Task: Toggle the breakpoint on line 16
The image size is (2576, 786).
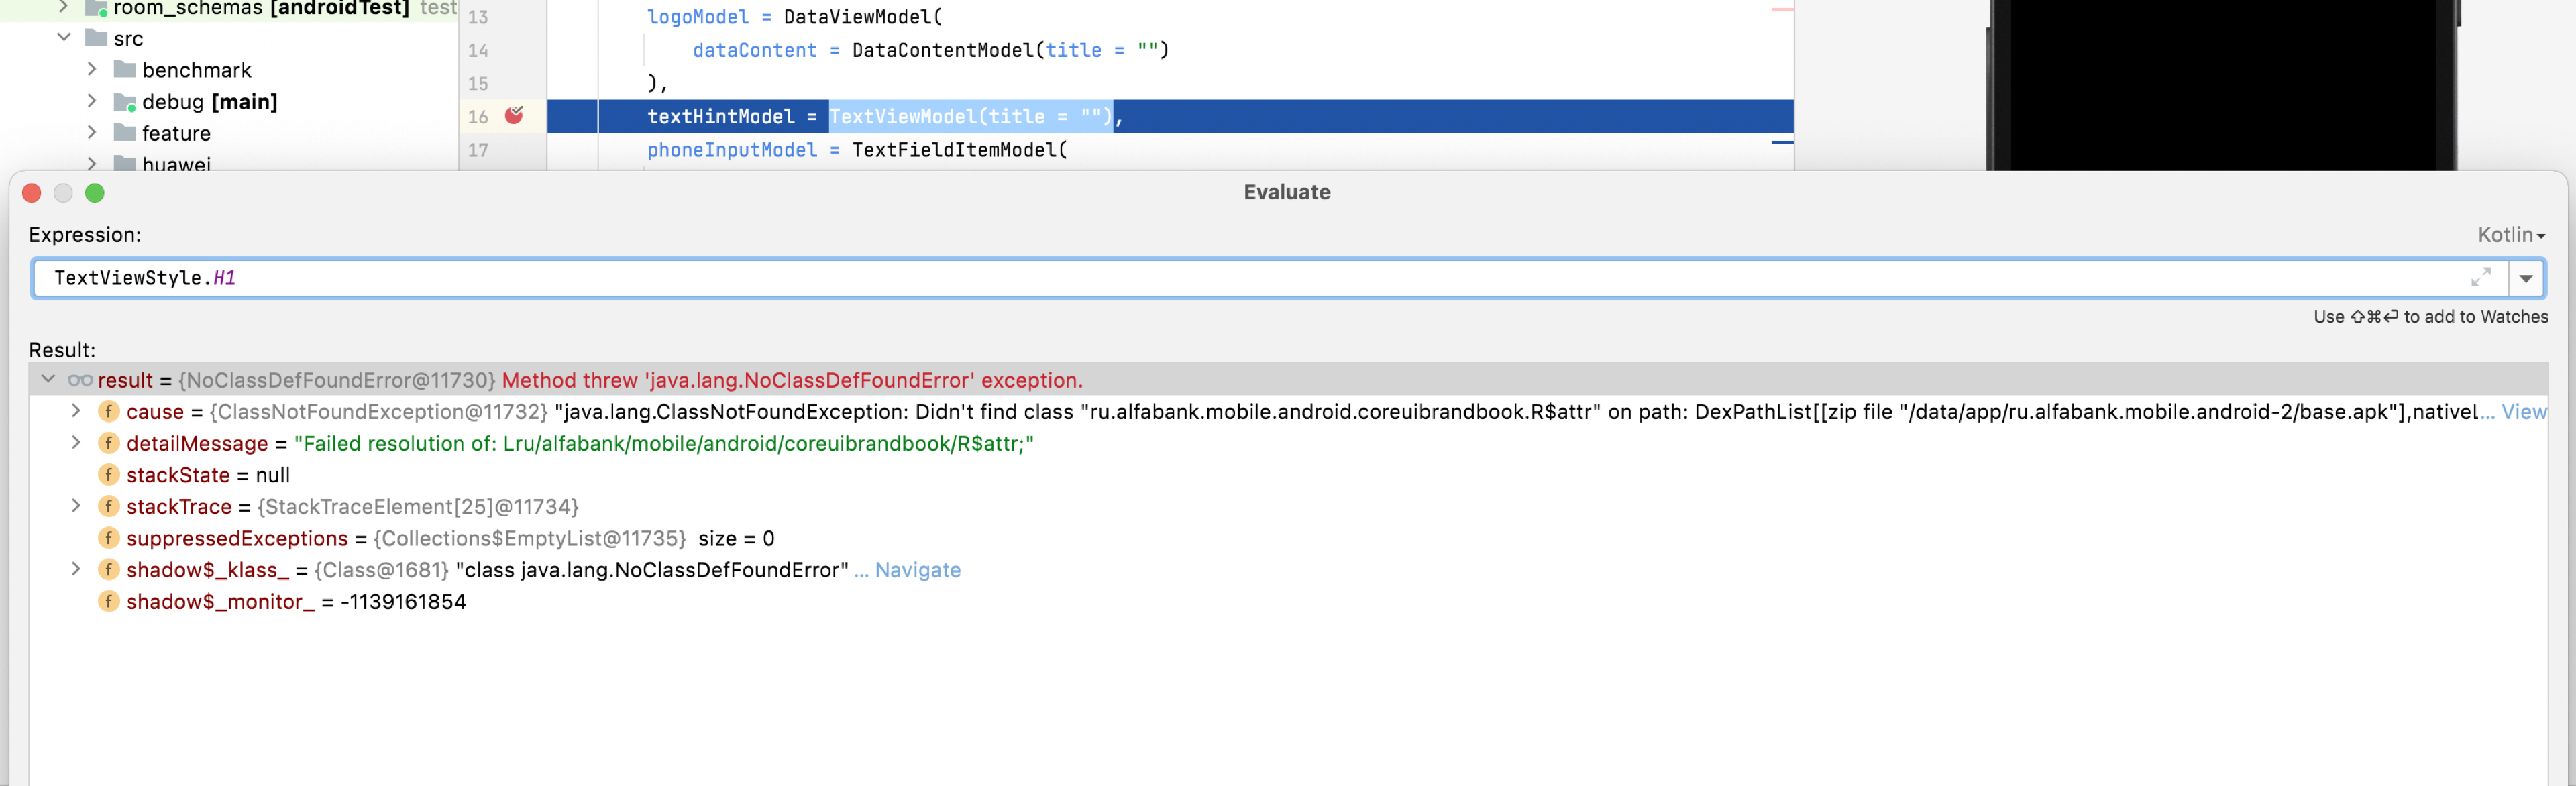Action: 514,116
